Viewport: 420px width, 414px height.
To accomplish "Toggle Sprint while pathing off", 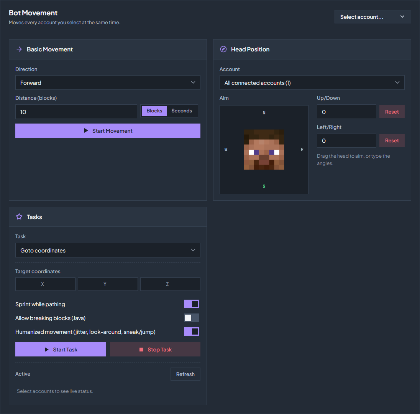I will [192, 304].
